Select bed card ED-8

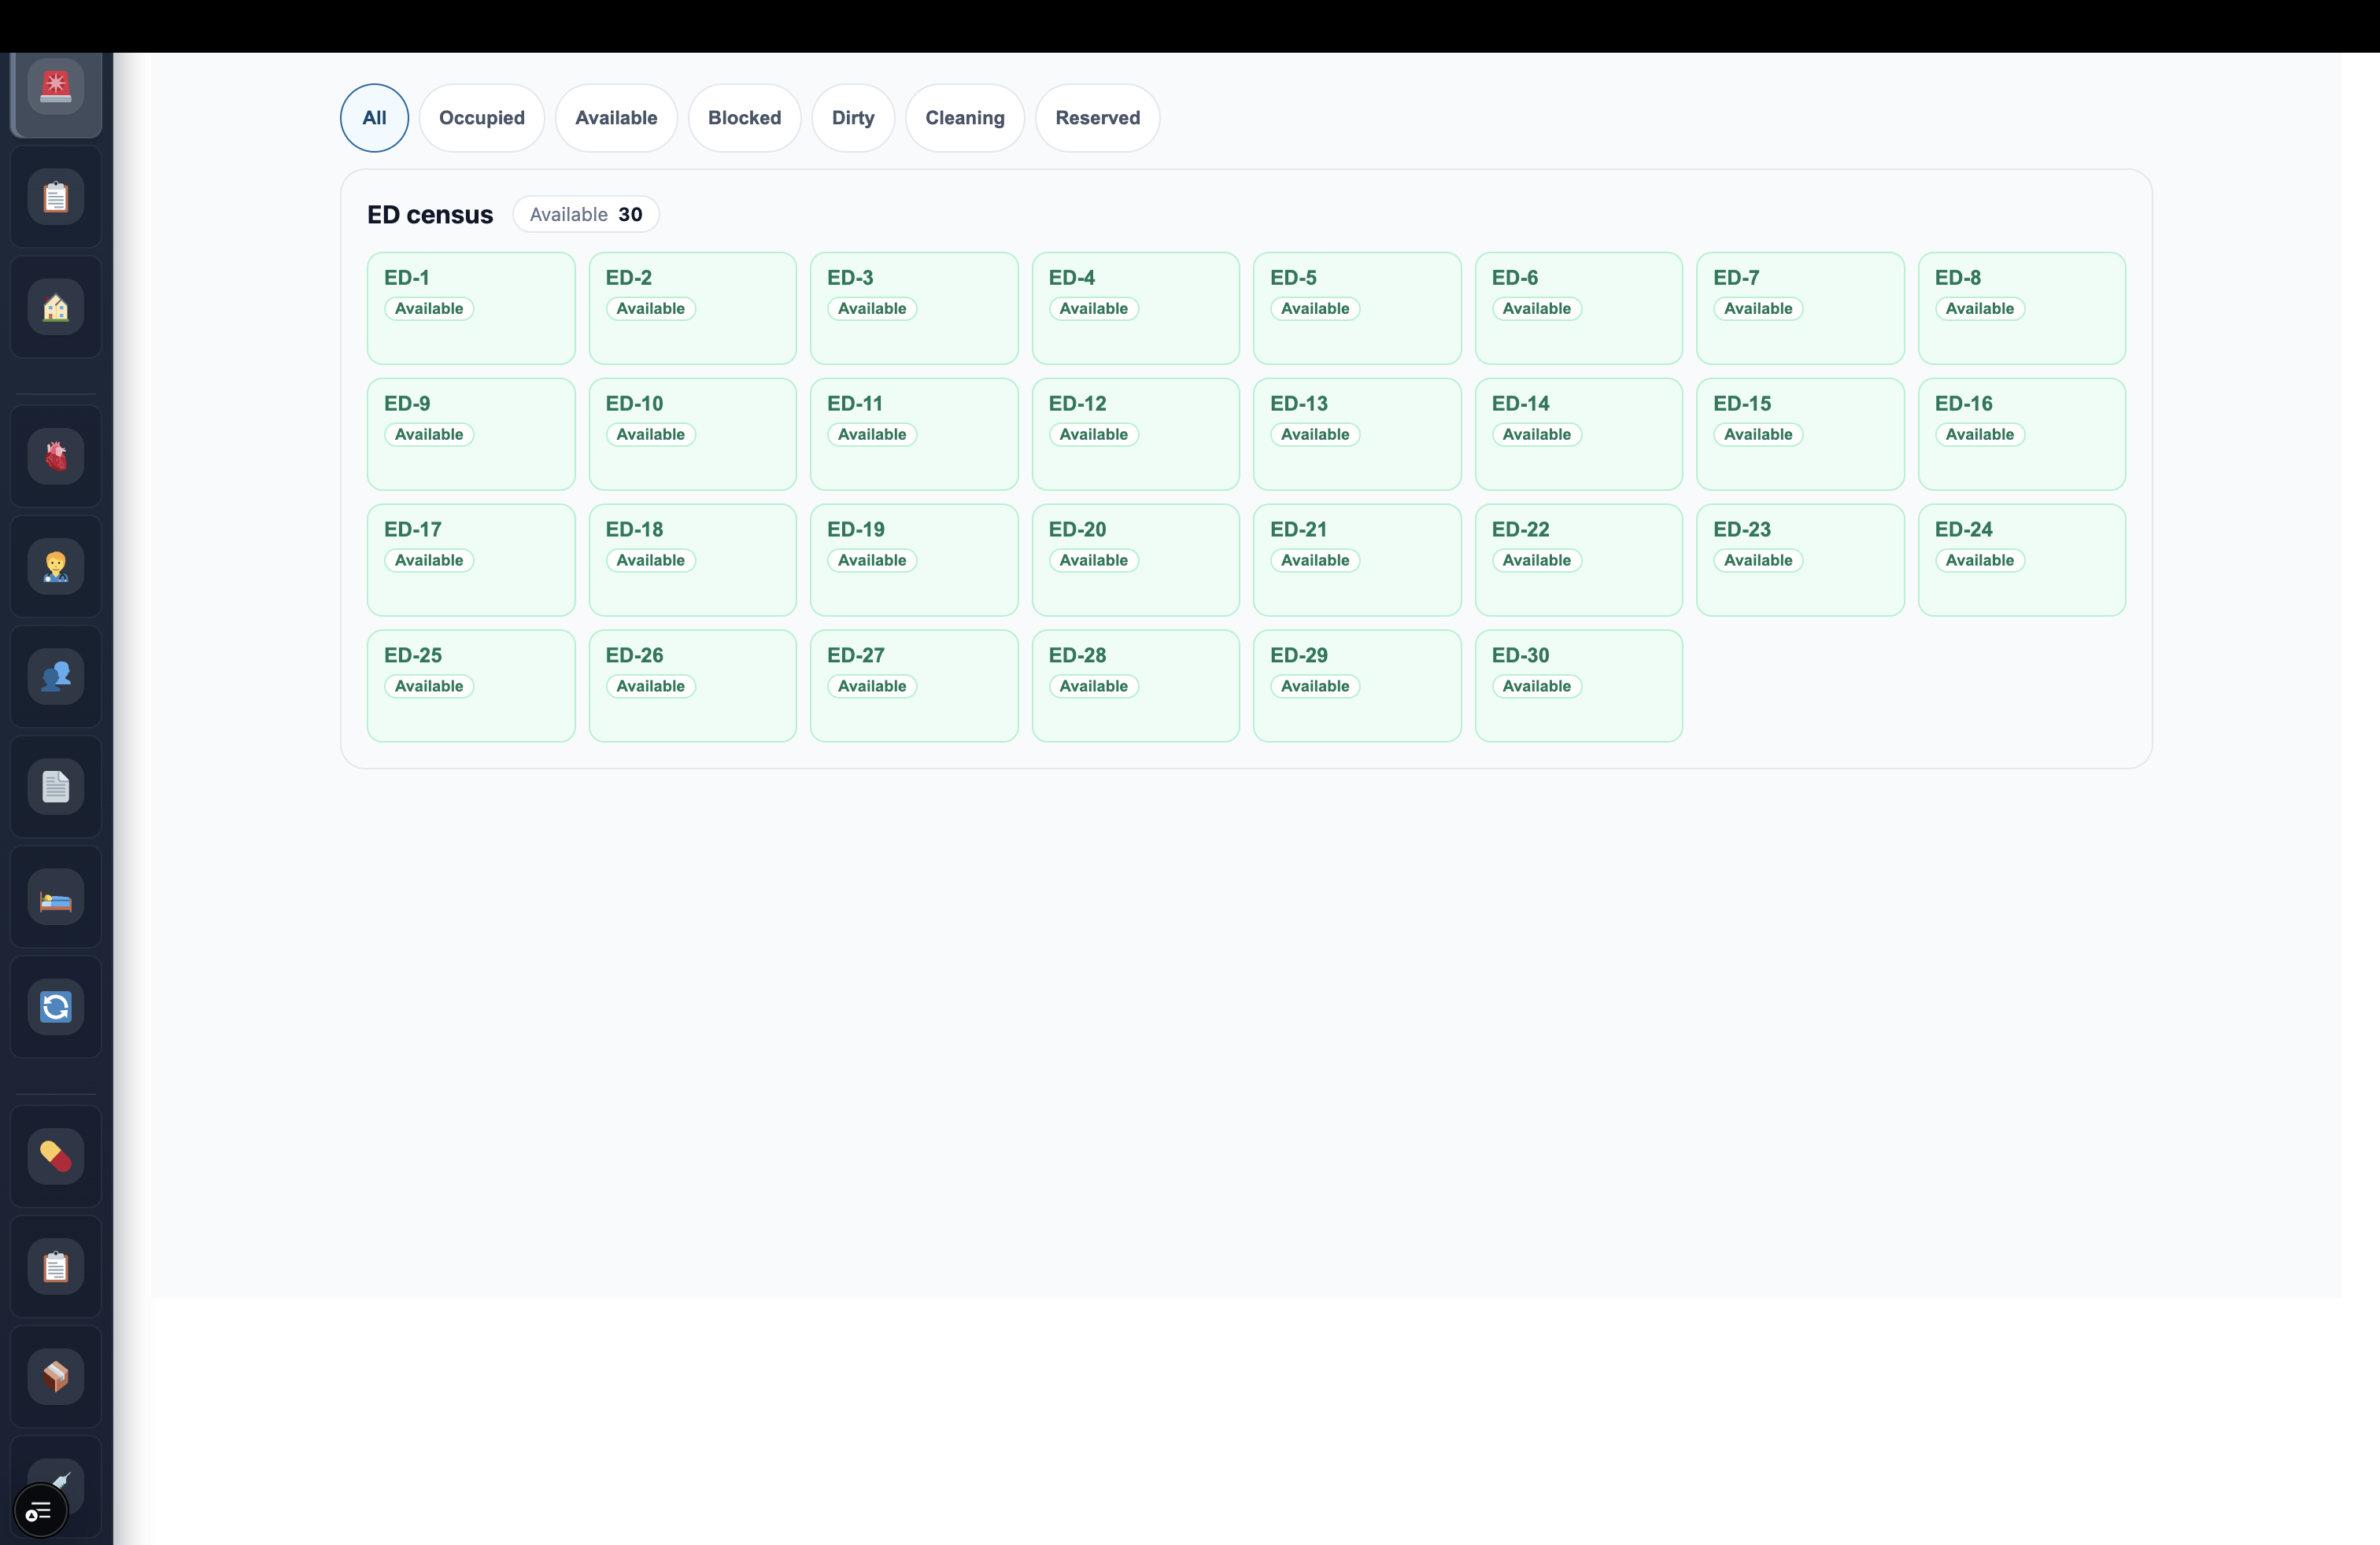(2022, 308)
